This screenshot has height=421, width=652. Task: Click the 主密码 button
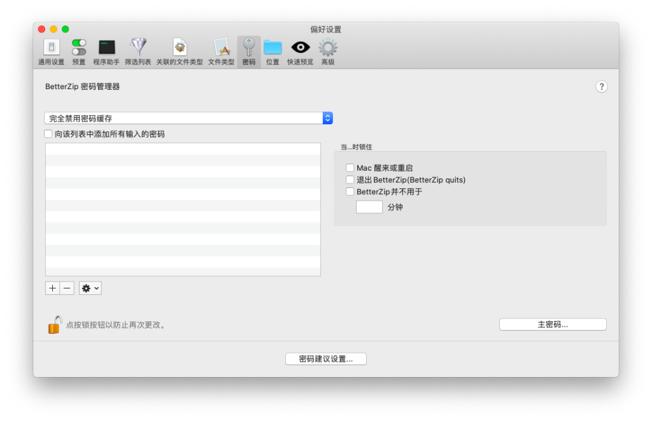coord(552,324)
